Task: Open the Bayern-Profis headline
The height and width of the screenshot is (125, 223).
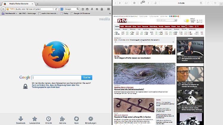Action: pos(132,58)
